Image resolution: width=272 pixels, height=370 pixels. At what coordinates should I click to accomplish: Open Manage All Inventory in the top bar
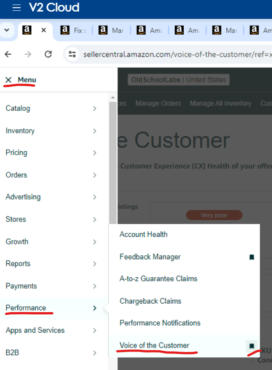[x=220, y=103]
